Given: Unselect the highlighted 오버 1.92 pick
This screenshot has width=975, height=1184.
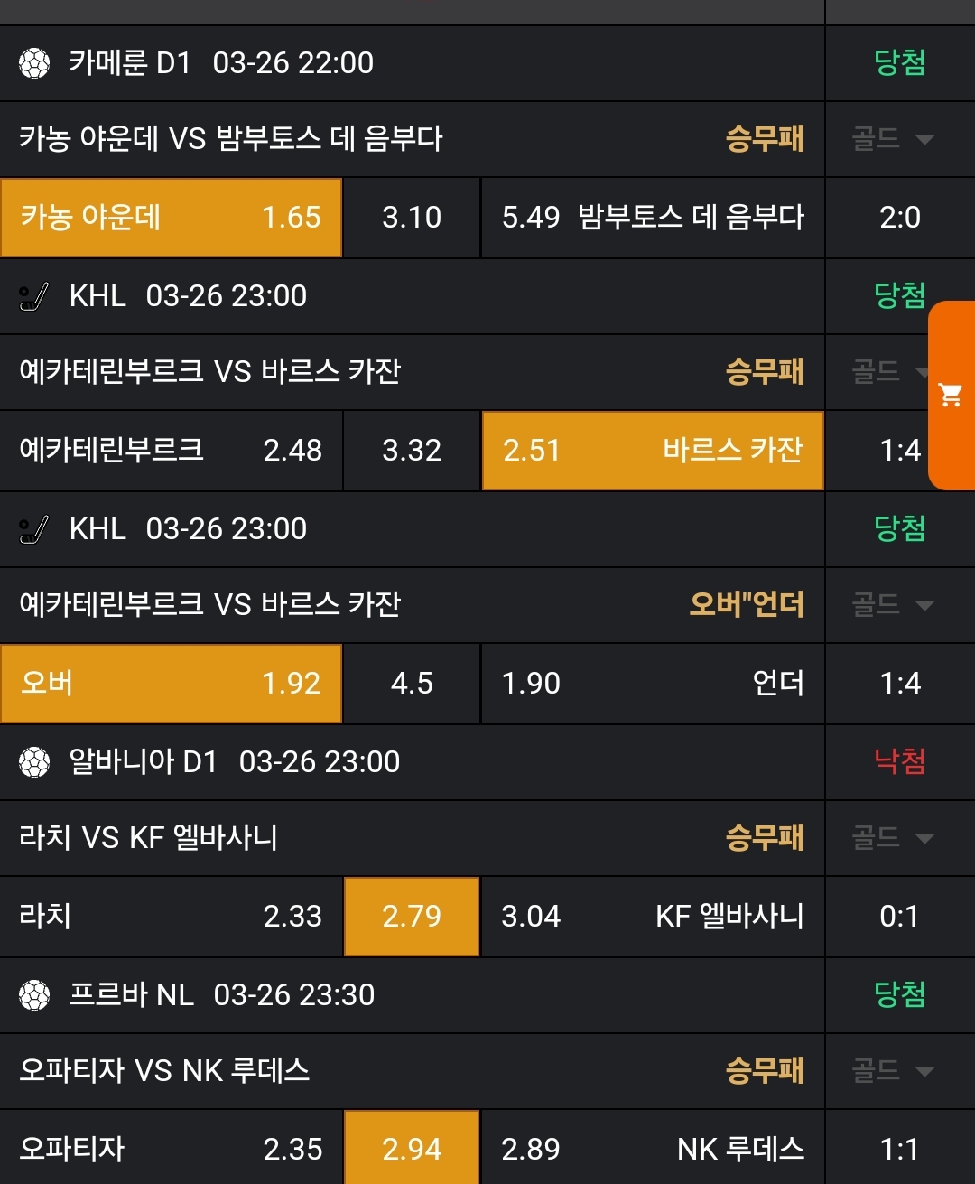Looking at the screenshot, I should click(x=172, y=684).
